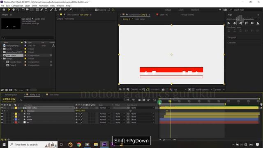The height and width of the screenshot is (148, 263).
Task: Expand the gray layer properties
Action: pyautogui.click(x=13, y=117)
